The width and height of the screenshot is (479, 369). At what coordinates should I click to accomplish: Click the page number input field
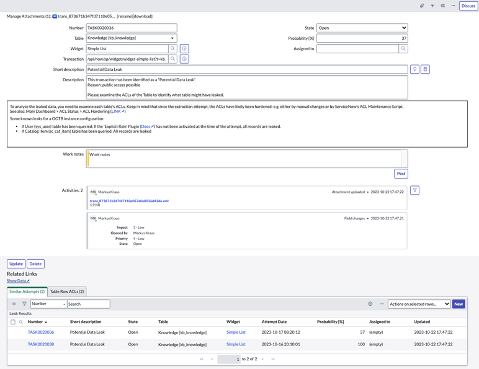pyautogui.click(x=229, y=359)
